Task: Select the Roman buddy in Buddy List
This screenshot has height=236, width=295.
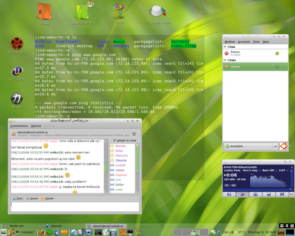Action: click(x=255, y=53)
